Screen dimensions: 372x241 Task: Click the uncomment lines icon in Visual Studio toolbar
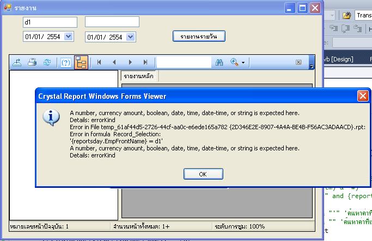tap(357, 29)
